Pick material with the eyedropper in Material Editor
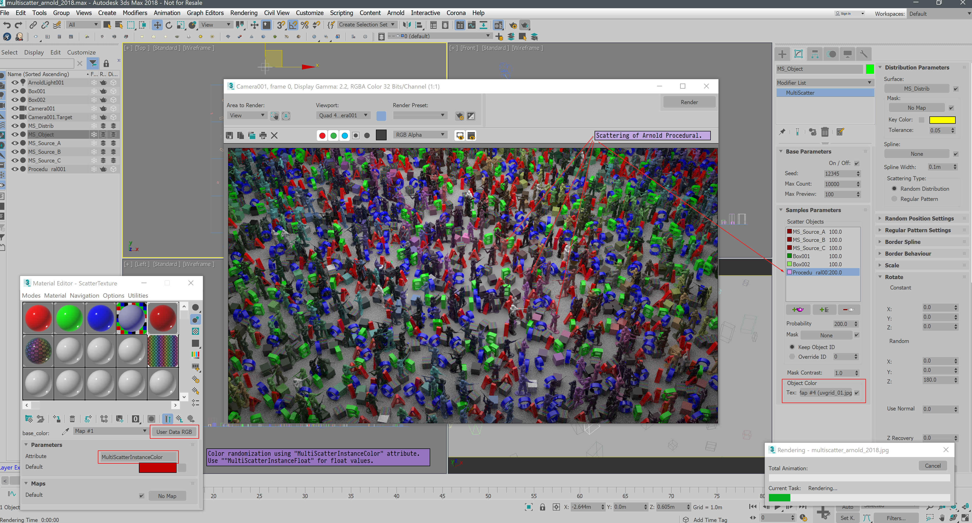The width and height of the screenshot is (972, 523). tap(65, 431)
